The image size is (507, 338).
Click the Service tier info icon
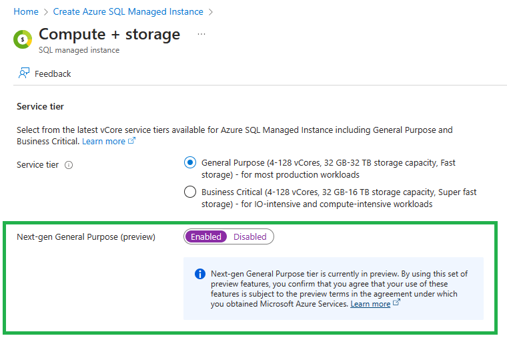tap(69, 165)
